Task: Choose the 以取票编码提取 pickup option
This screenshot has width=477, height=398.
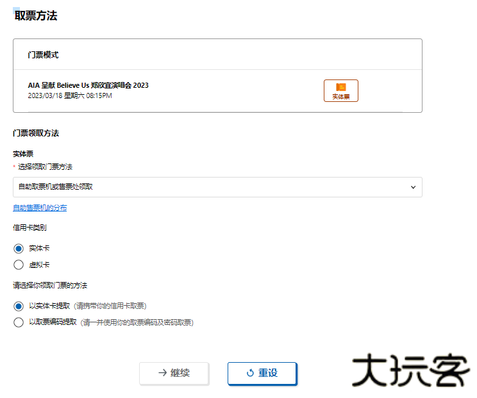Action: (x=19, y=322)
